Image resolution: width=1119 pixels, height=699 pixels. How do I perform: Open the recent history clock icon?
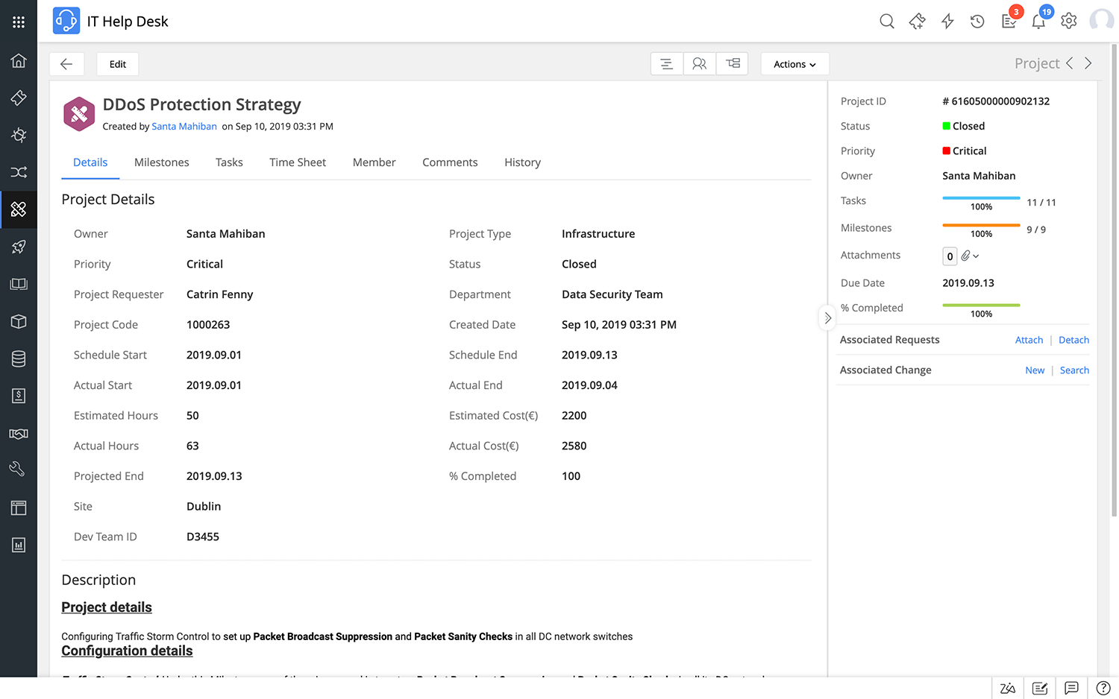pos(977,21)
